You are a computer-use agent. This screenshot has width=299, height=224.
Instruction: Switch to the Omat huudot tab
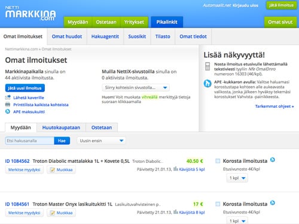tap(67, 37)
